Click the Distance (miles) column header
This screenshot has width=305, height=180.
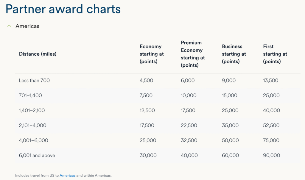[x=38, y=54]
